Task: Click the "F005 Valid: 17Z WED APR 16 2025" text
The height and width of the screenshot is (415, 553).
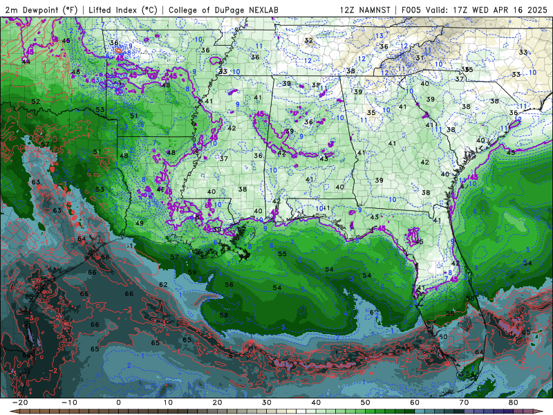Action: (474, 10)
